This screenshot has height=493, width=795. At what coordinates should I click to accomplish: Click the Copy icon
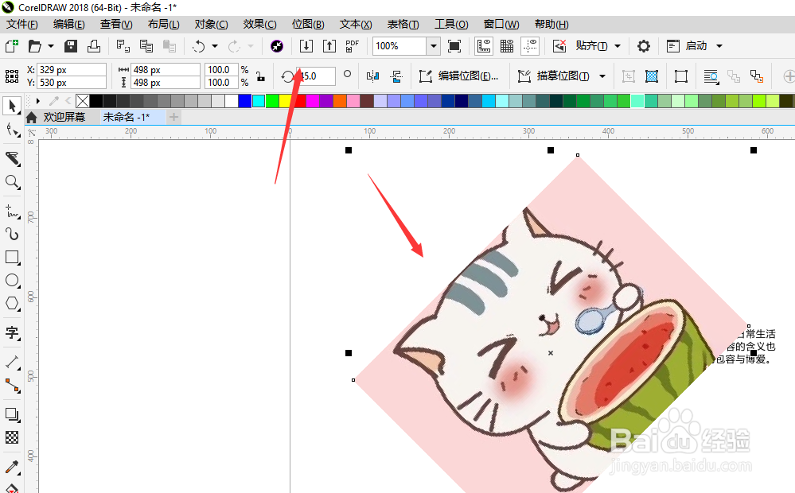pos(146,46)
